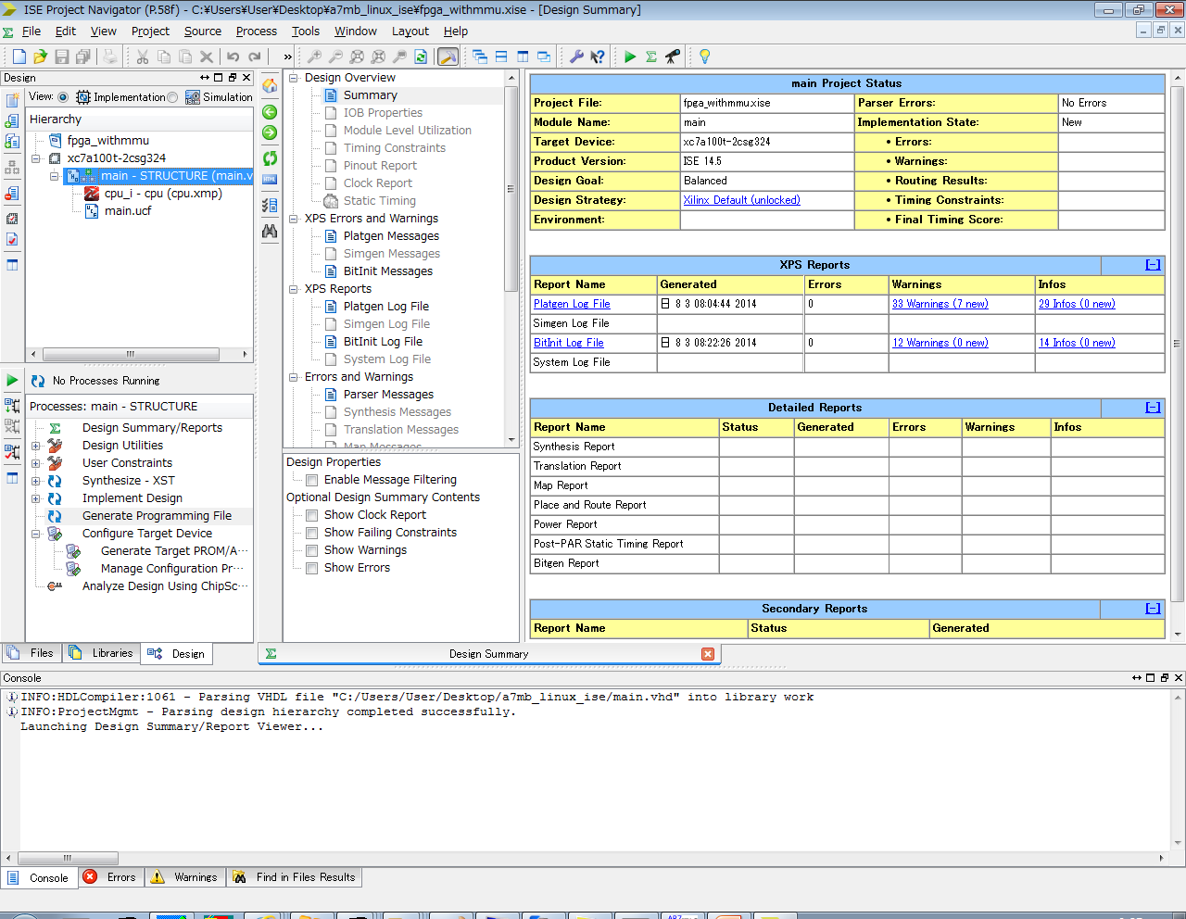Click the home icon beside the report tree
Image resolution: width=1186 pixels, height=919 pixels.
pyautogui.click(x=270, y=86)
